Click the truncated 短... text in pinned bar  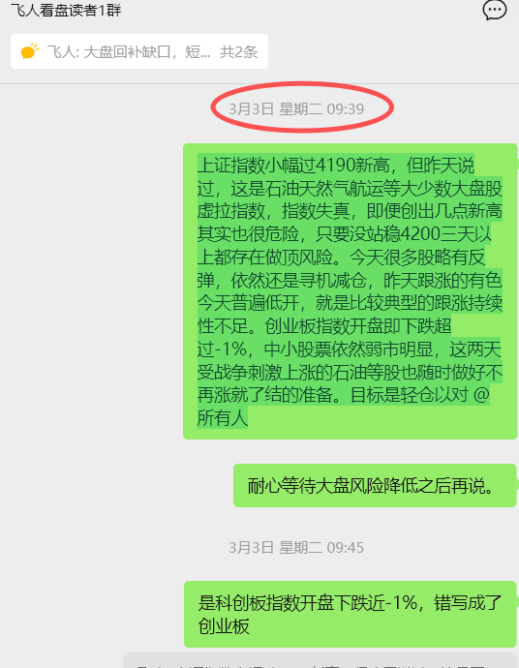198,52
